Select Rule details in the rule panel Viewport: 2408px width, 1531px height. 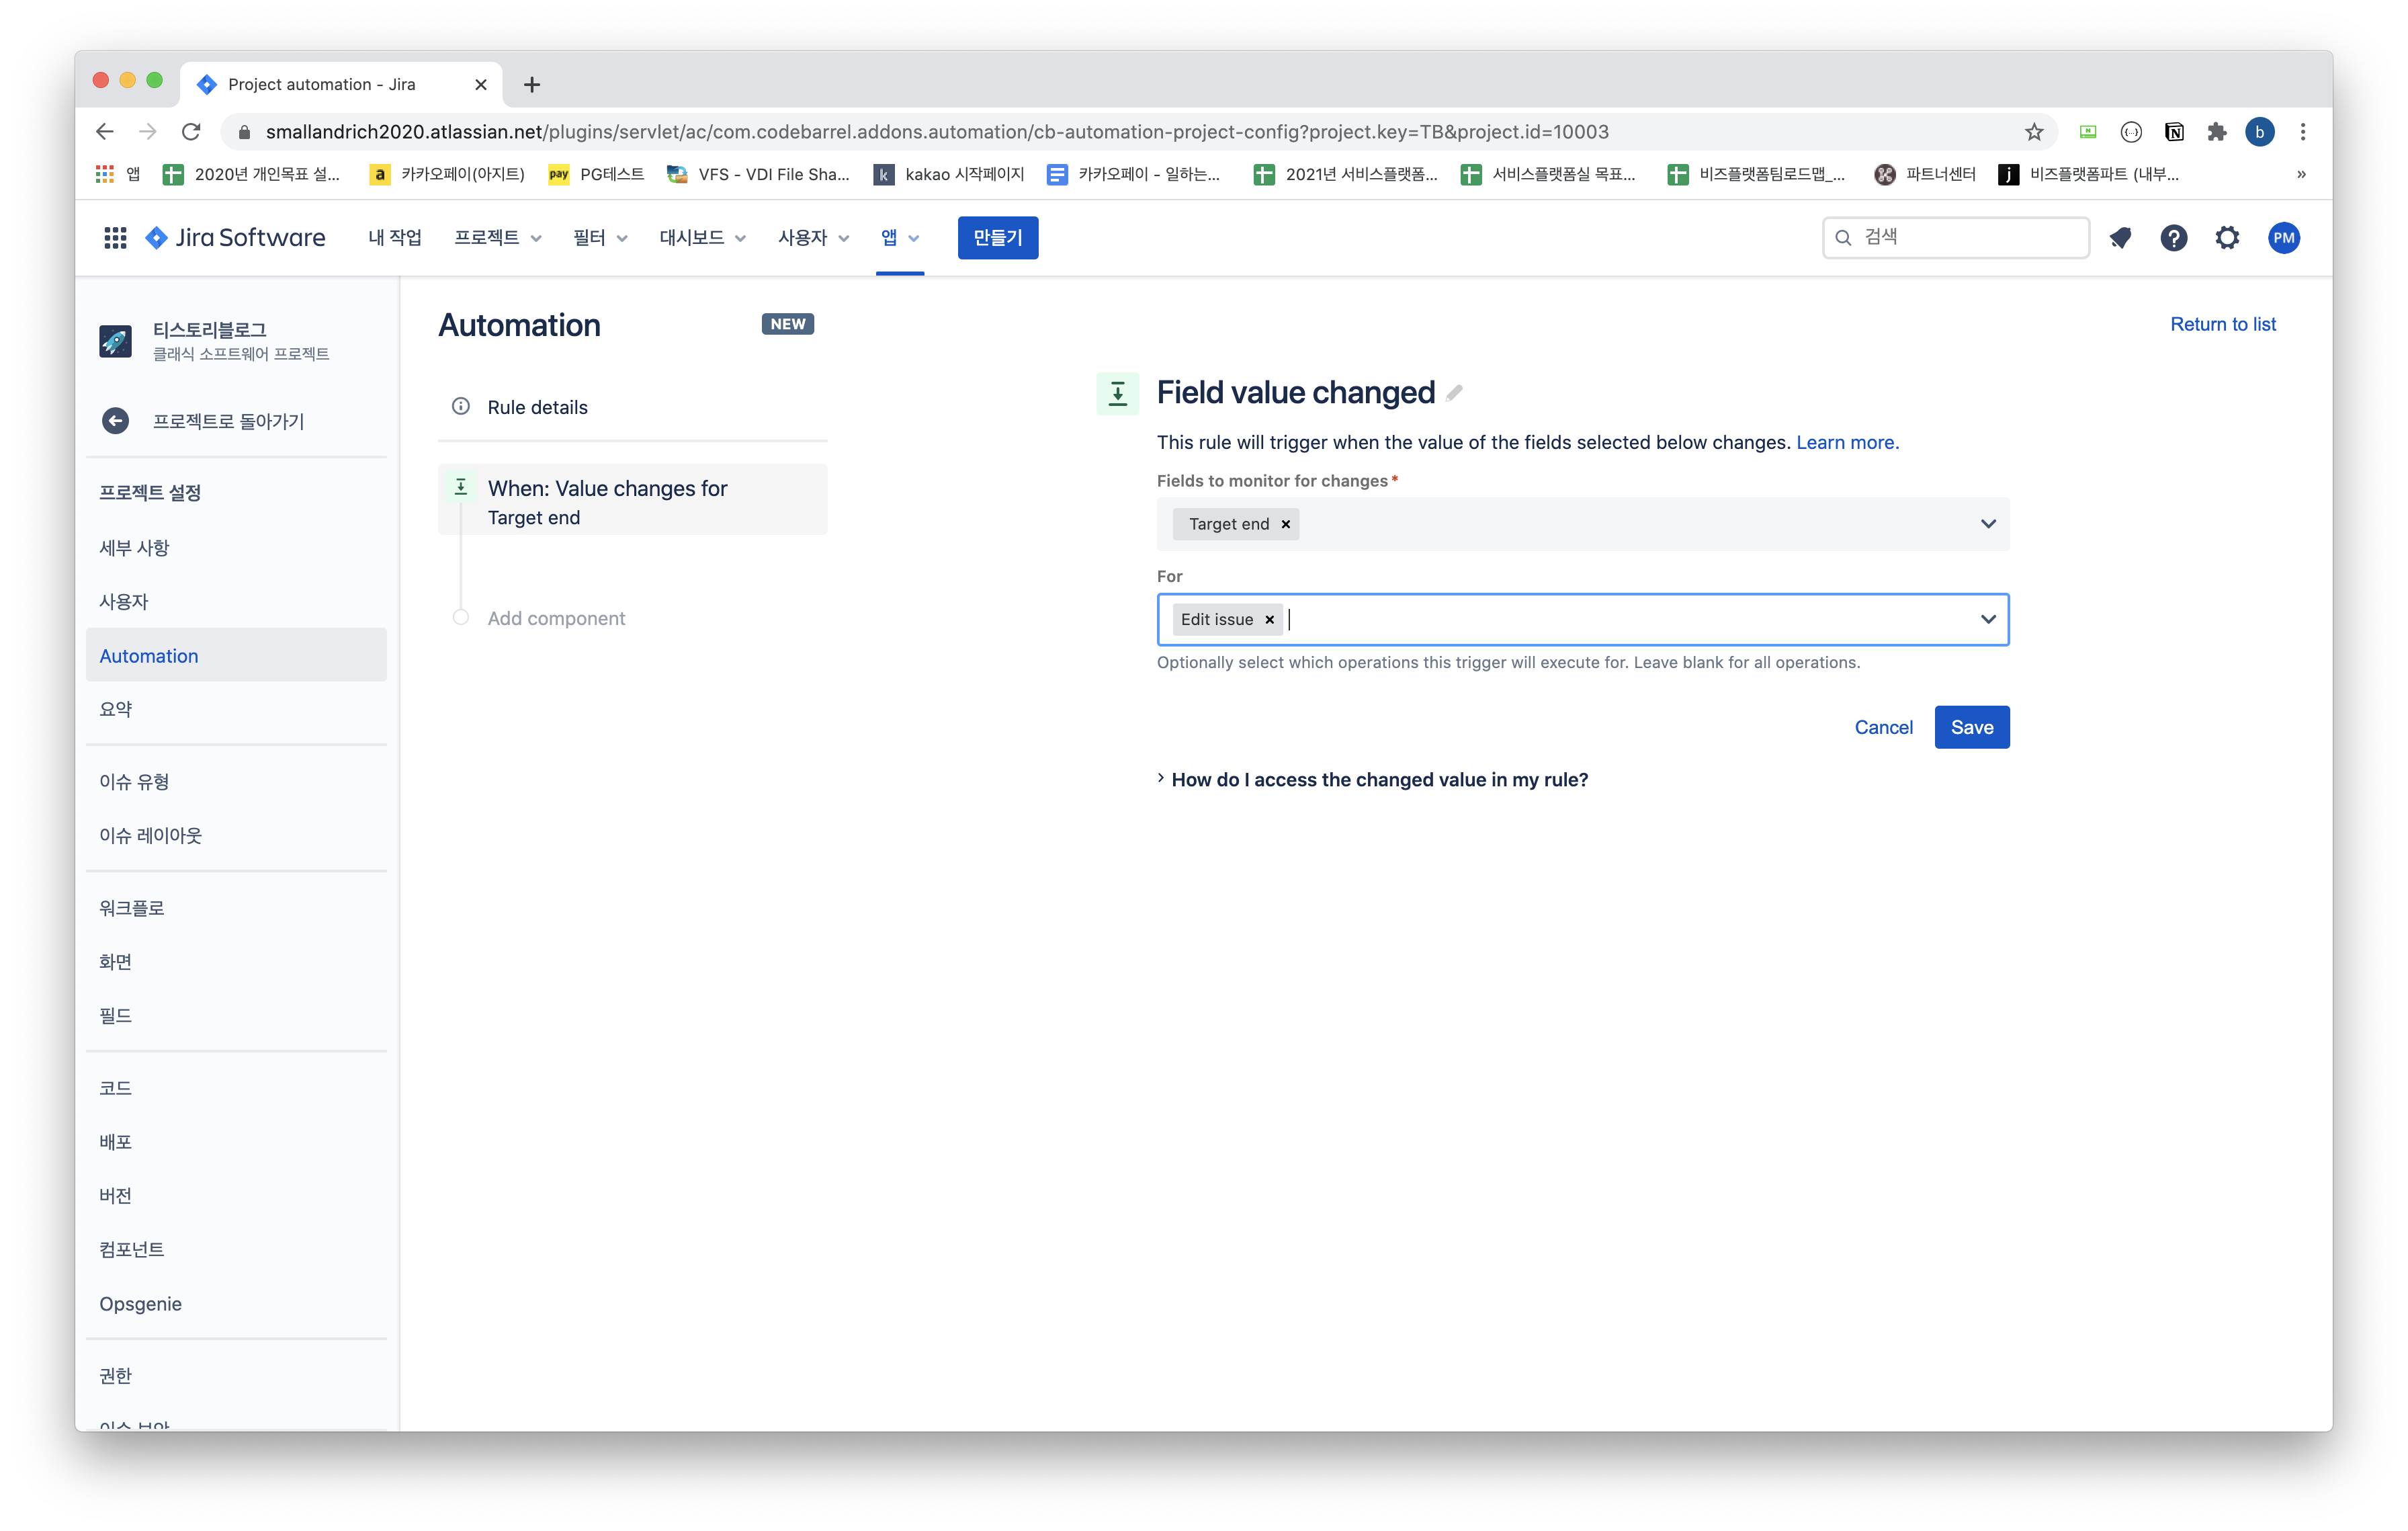[537, 407]
